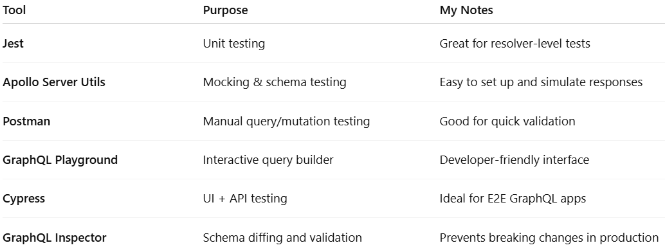Select the GraphQL Playground cell

pyautogui.click(x=60, y=160)
